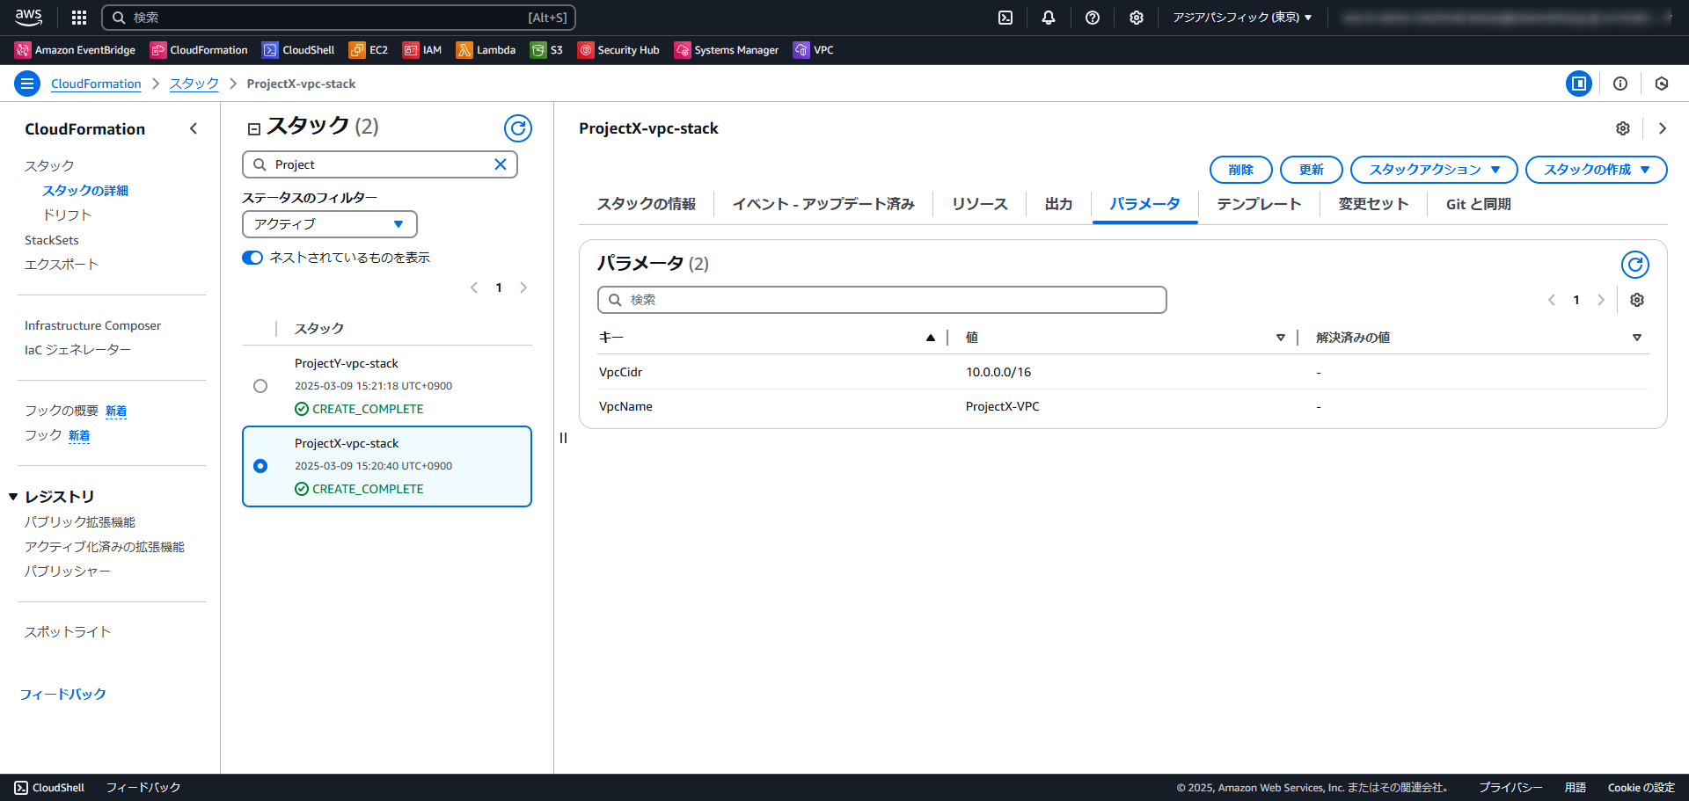Open parameters table preferences gear
Image resolution: width=1689 pixels, height=801 pixels.
[1637, 300]
